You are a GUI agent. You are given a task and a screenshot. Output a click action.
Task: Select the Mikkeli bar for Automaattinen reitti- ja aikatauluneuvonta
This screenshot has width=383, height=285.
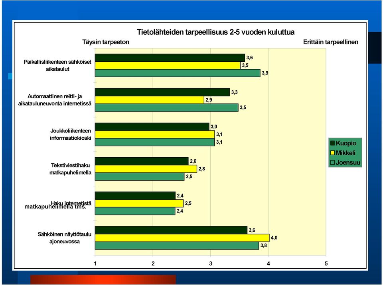[x=150, y=100]
